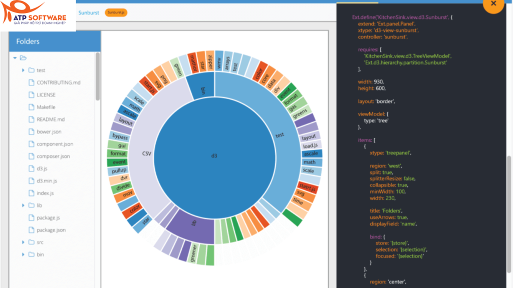The width and height of the screenshot is (513, 288).
Task: Expand the lib folder in the tree
Action: [23, 205]
